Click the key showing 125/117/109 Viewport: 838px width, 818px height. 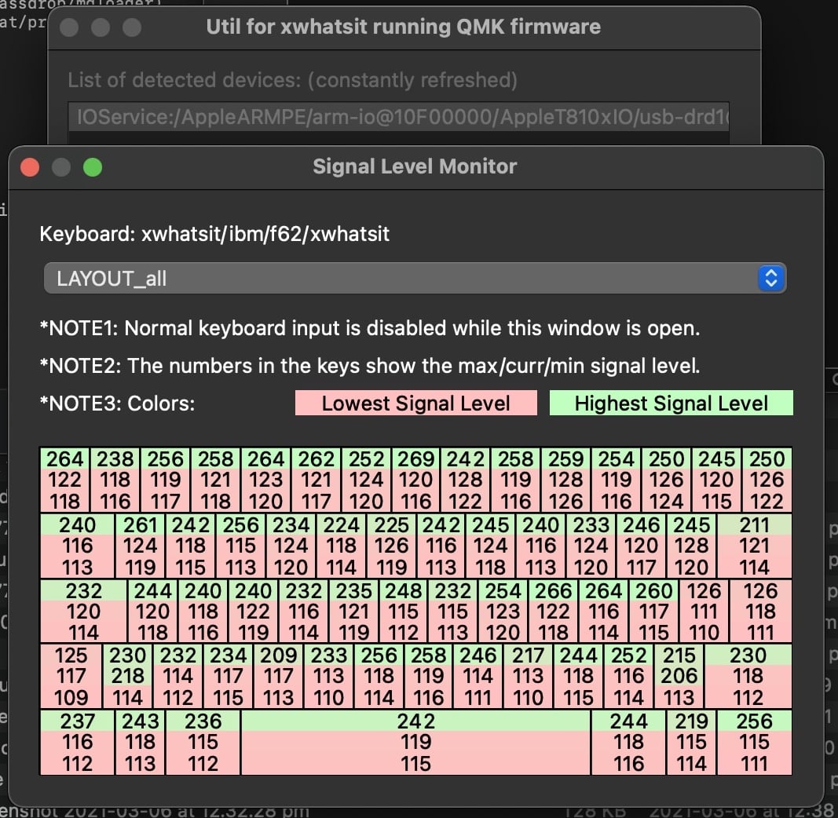coord(71,676)
